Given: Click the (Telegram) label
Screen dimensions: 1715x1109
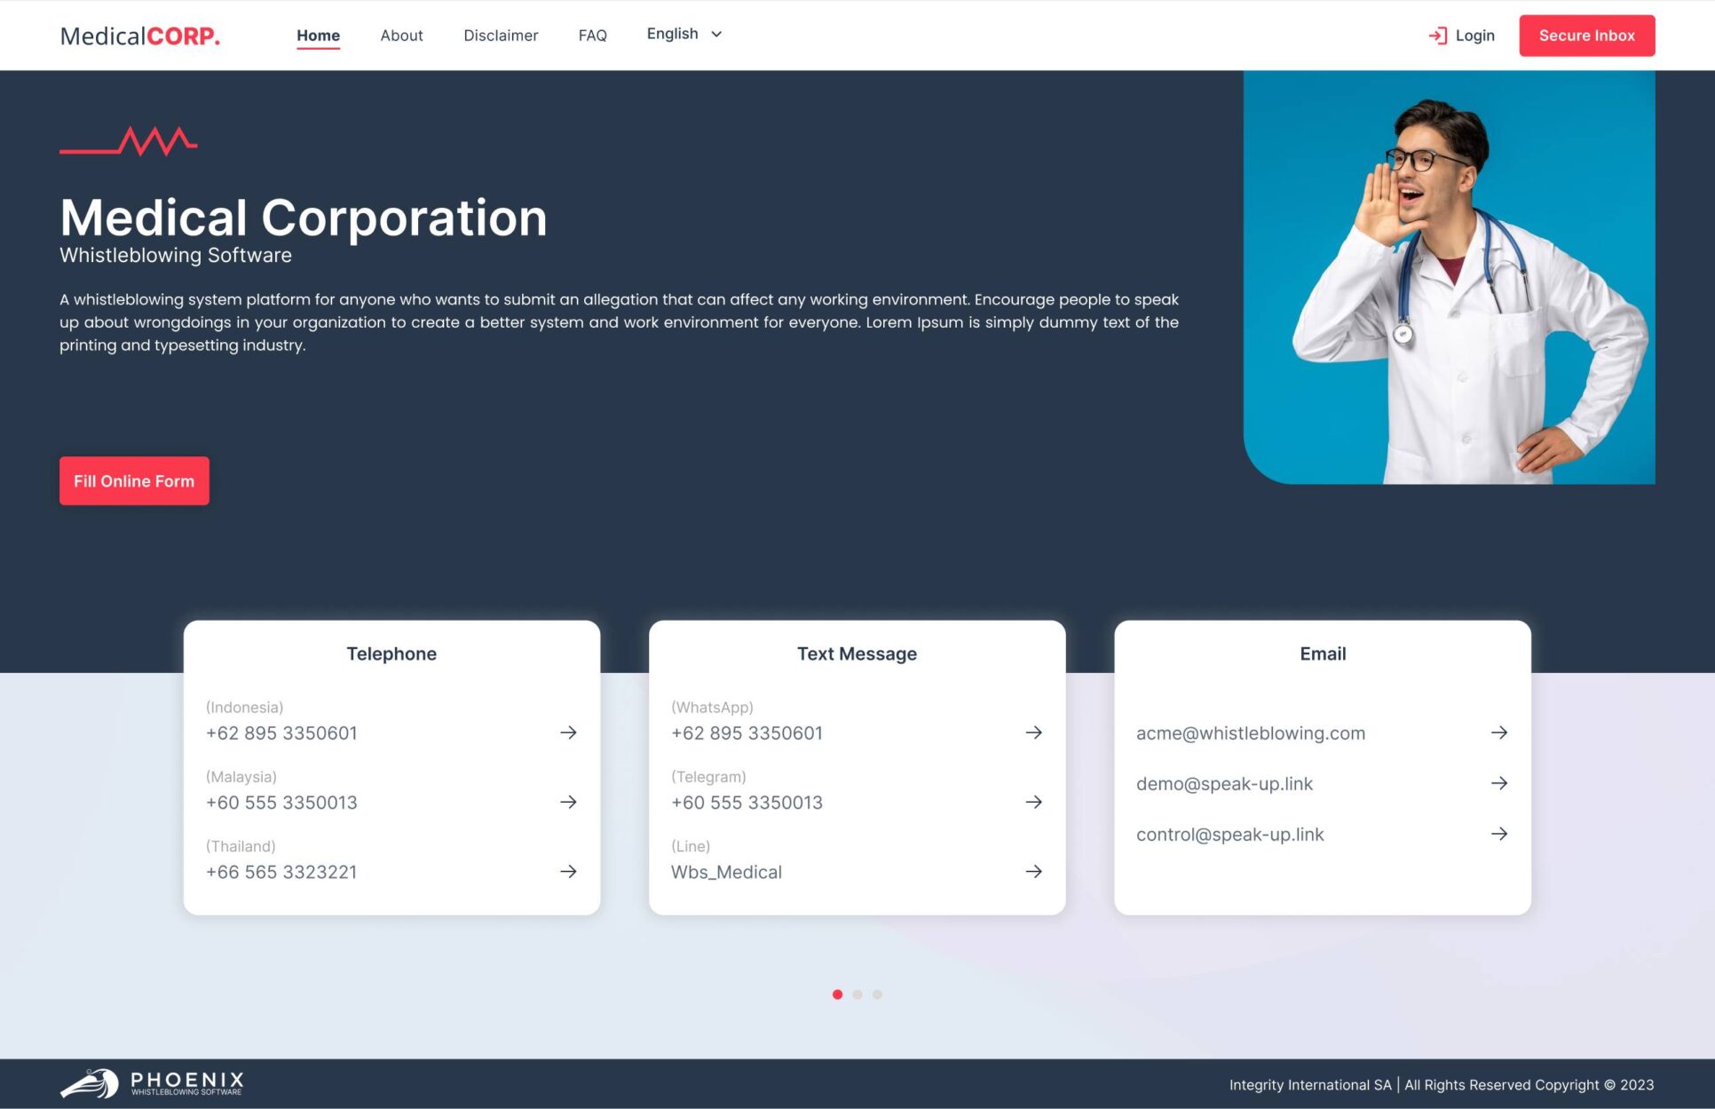Looking at the screenshot, I should [x=708, y=777].
